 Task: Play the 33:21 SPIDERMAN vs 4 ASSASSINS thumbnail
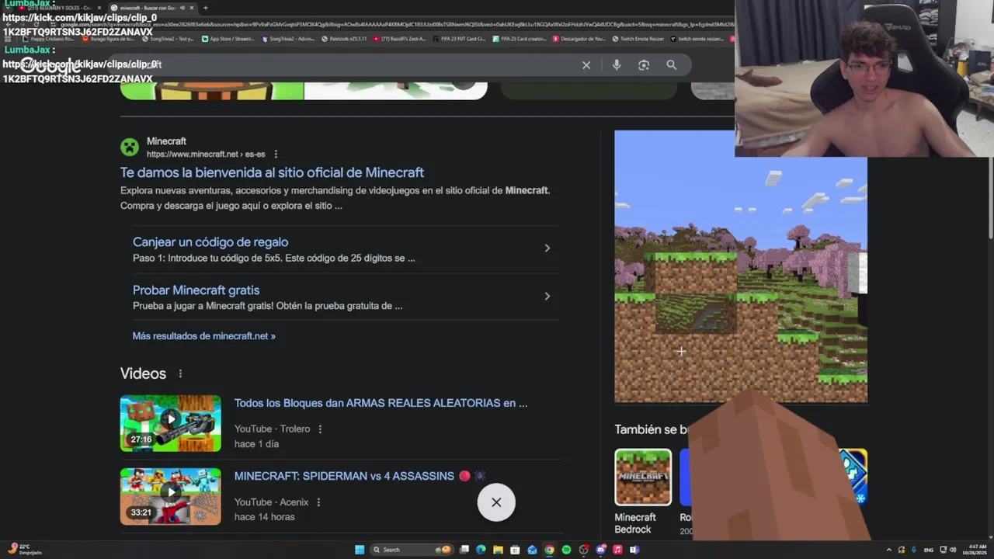[171, 496]
